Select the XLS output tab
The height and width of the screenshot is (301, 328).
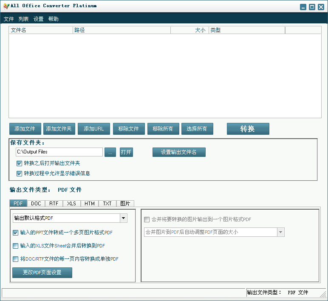tap(71, 204)
